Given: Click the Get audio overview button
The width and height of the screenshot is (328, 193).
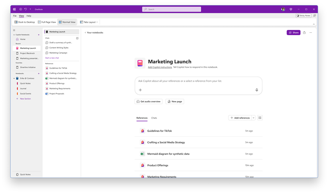Looking at the screenshot, I should 148,102.
